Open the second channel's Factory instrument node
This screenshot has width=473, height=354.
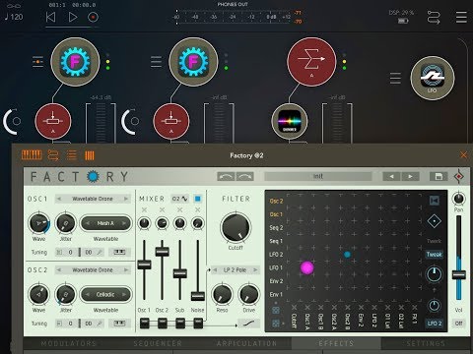[193, 62]
